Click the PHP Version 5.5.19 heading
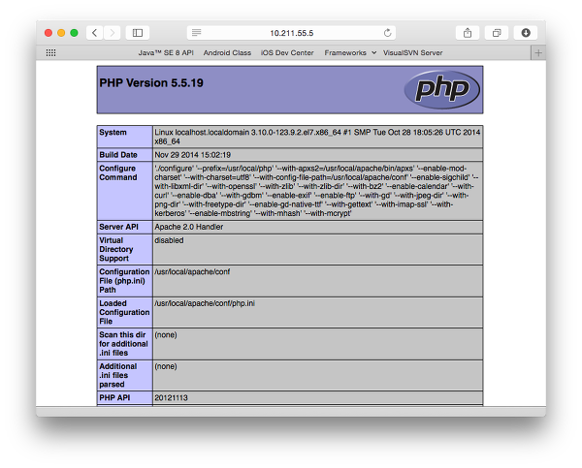 [151, 82]
